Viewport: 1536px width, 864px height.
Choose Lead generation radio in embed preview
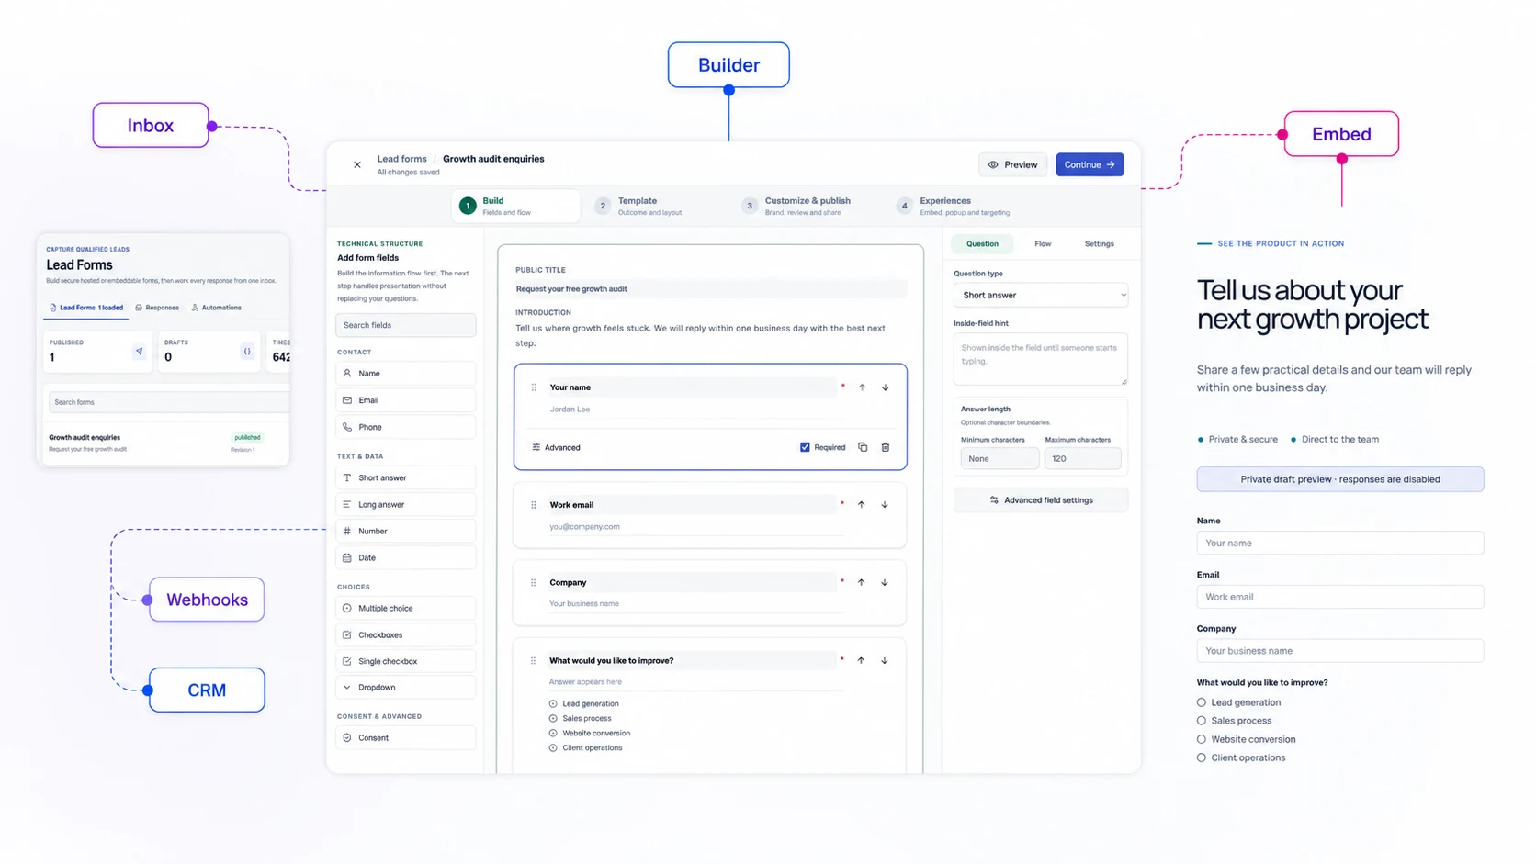1202,702
